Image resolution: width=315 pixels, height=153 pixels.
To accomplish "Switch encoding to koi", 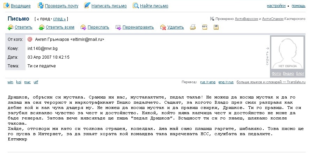I will point(18,82).
